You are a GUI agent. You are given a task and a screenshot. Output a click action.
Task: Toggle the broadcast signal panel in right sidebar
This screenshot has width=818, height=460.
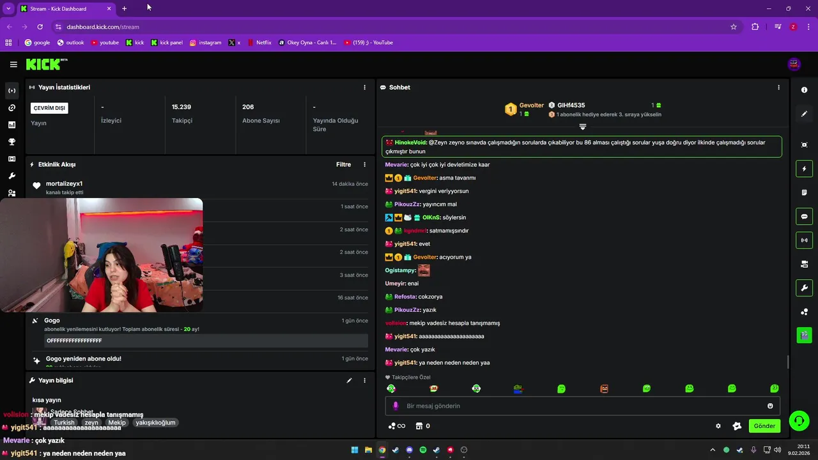[x=805, y=240]
